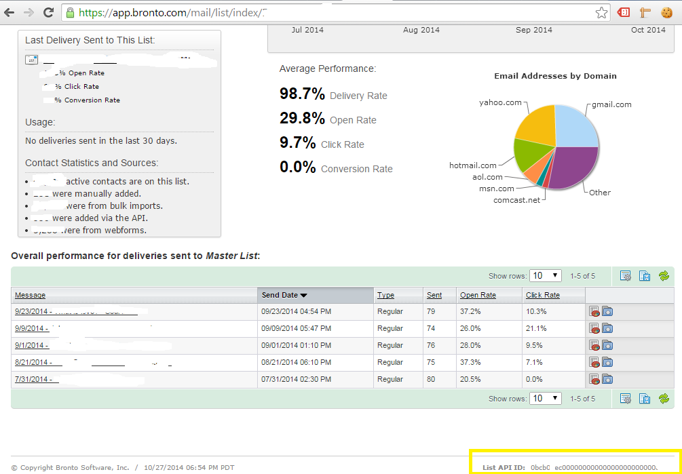Click the cookie extension icon in browser toolbar
682x474 pixels.
click(x=669, y=12)
